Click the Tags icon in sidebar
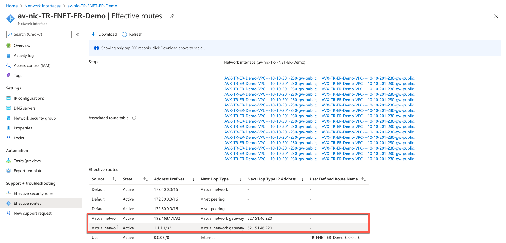This screenshot has width=506, height=243. pos(8,75)
